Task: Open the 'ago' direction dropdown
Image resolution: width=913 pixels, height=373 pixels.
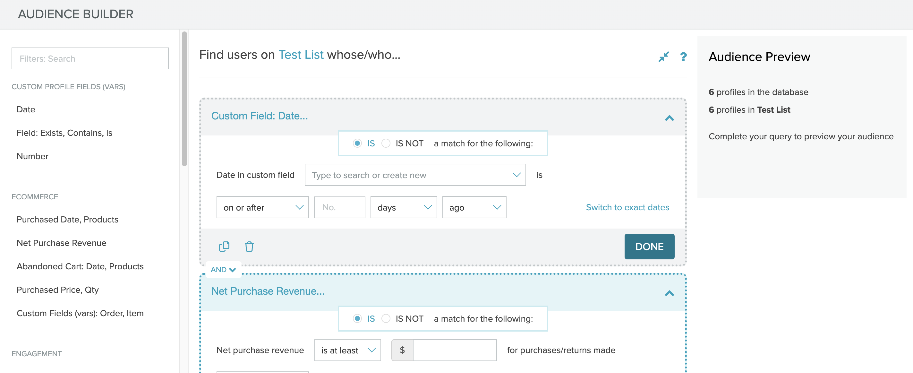Action: click(x=474, y=207)
